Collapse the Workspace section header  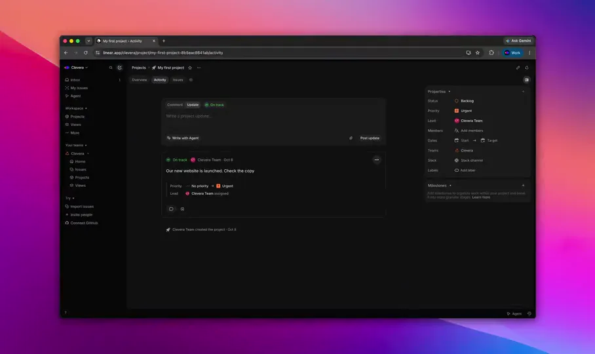pos(76,108)
